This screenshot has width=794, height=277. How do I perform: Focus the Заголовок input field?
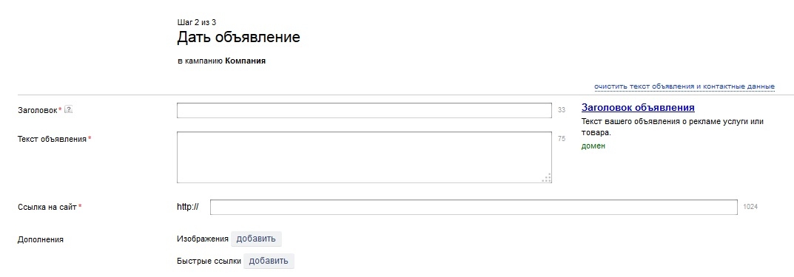click(364, 111)
